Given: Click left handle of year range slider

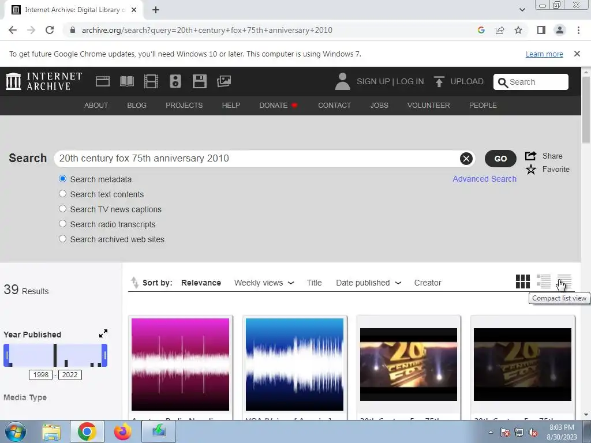Looking at the screenshot, I should [x=6, y=355].
